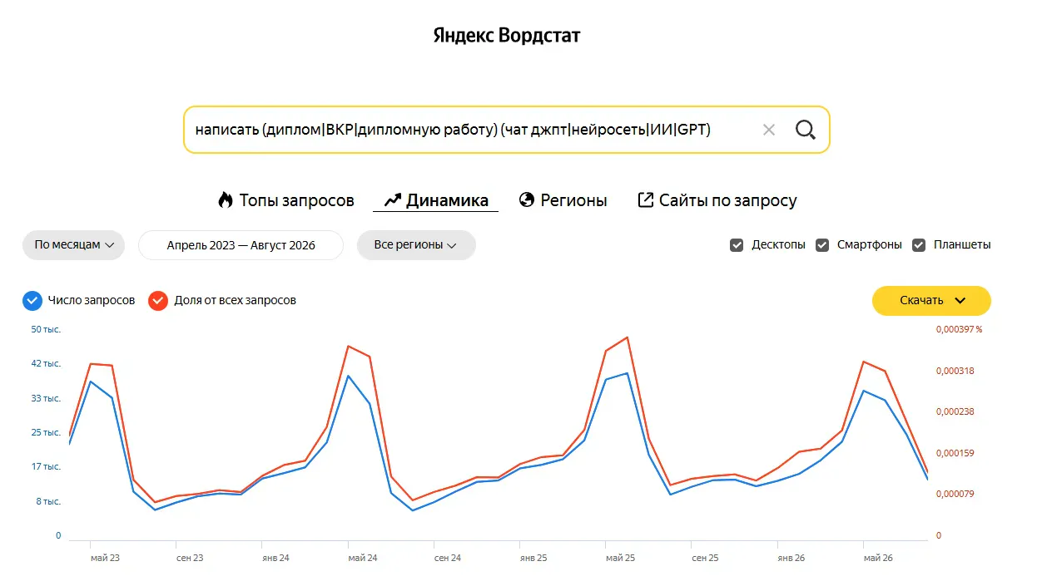Click the сен 23 label on the x-axis
The width and height of the screenshot is (1037, 581).
[x=190, y=558]
